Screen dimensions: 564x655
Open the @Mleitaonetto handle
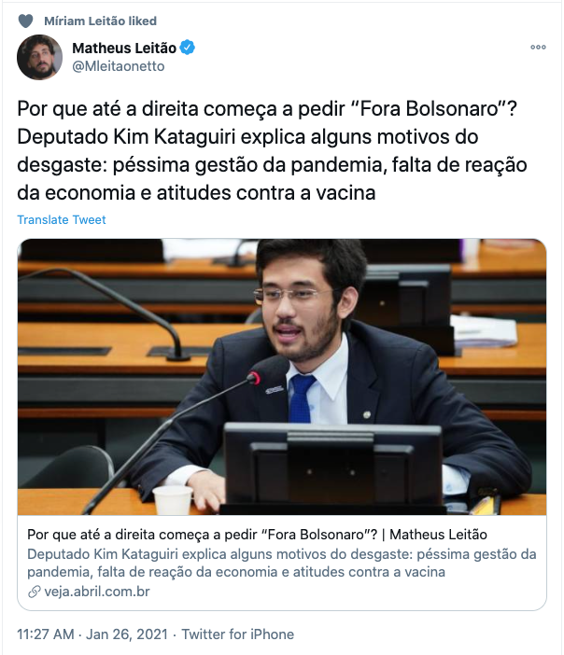pos(119,66)
